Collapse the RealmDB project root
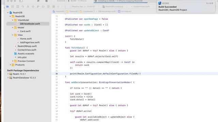Image resolution: width=218 pixels, height=122 pixels. (8, 13)
